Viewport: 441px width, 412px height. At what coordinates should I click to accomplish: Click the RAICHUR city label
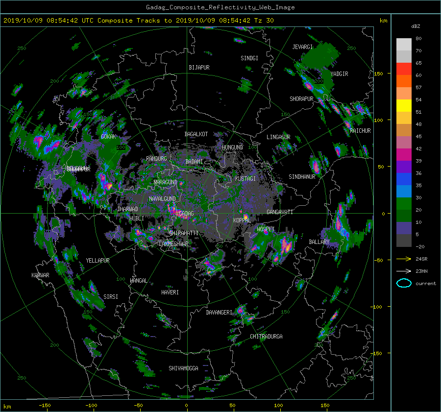pos(360,131)
